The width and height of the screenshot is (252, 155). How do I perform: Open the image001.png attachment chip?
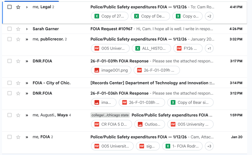click(111, 70)
